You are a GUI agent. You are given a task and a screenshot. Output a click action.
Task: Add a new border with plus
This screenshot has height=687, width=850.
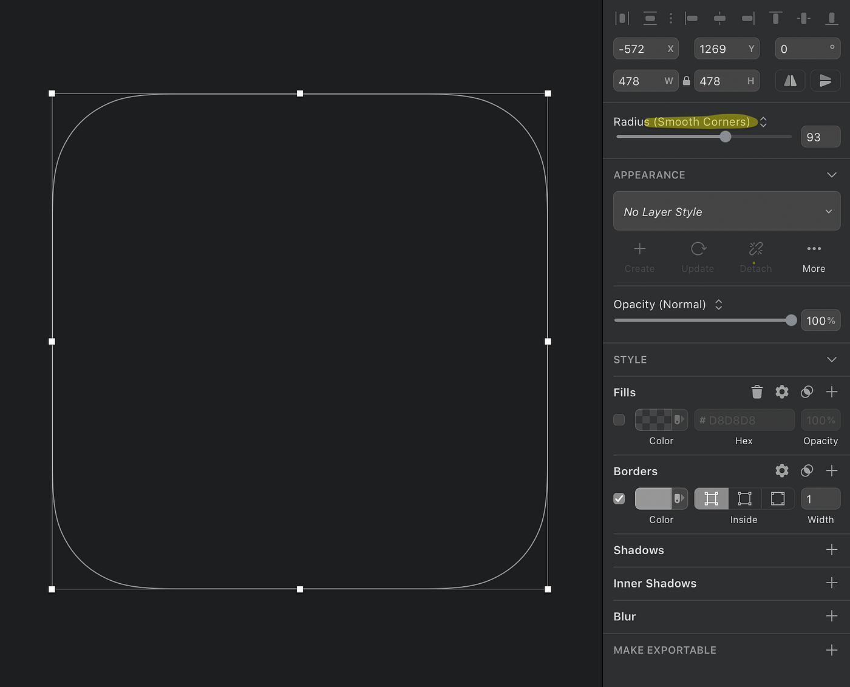pos(832,471)
